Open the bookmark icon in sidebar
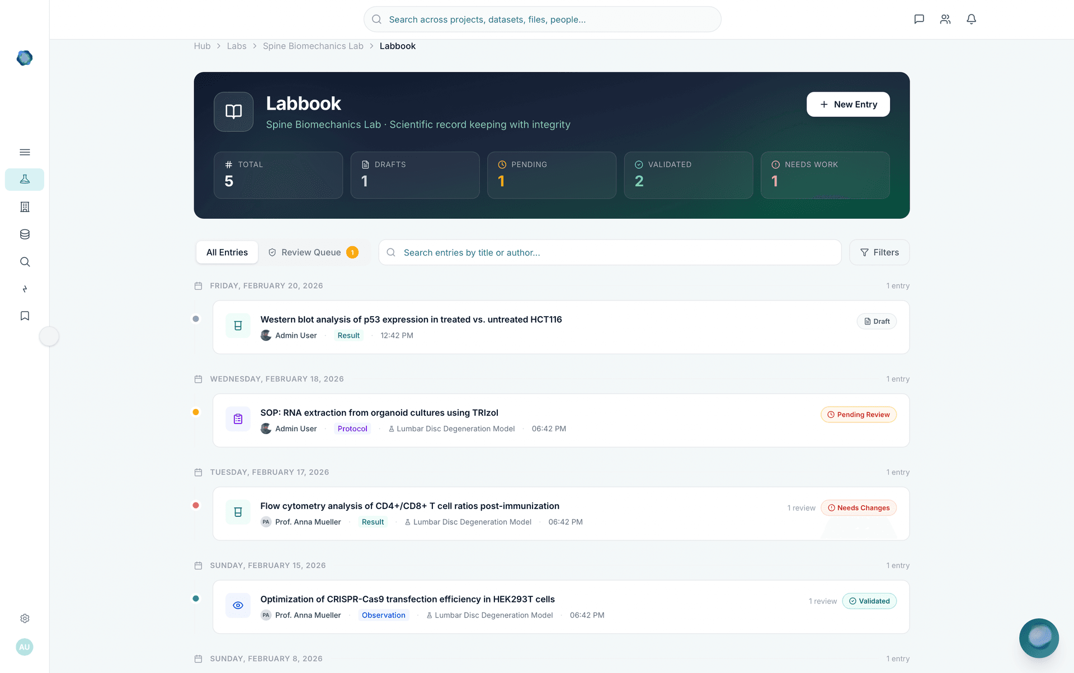Viewport: 1074px width, 673px height. tap(25, 316)
